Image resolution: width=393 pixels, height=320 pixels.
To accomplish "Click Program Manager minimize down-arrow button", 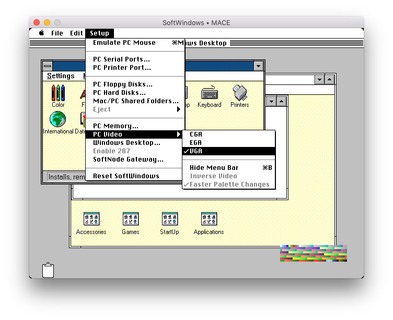I will 319,80.
